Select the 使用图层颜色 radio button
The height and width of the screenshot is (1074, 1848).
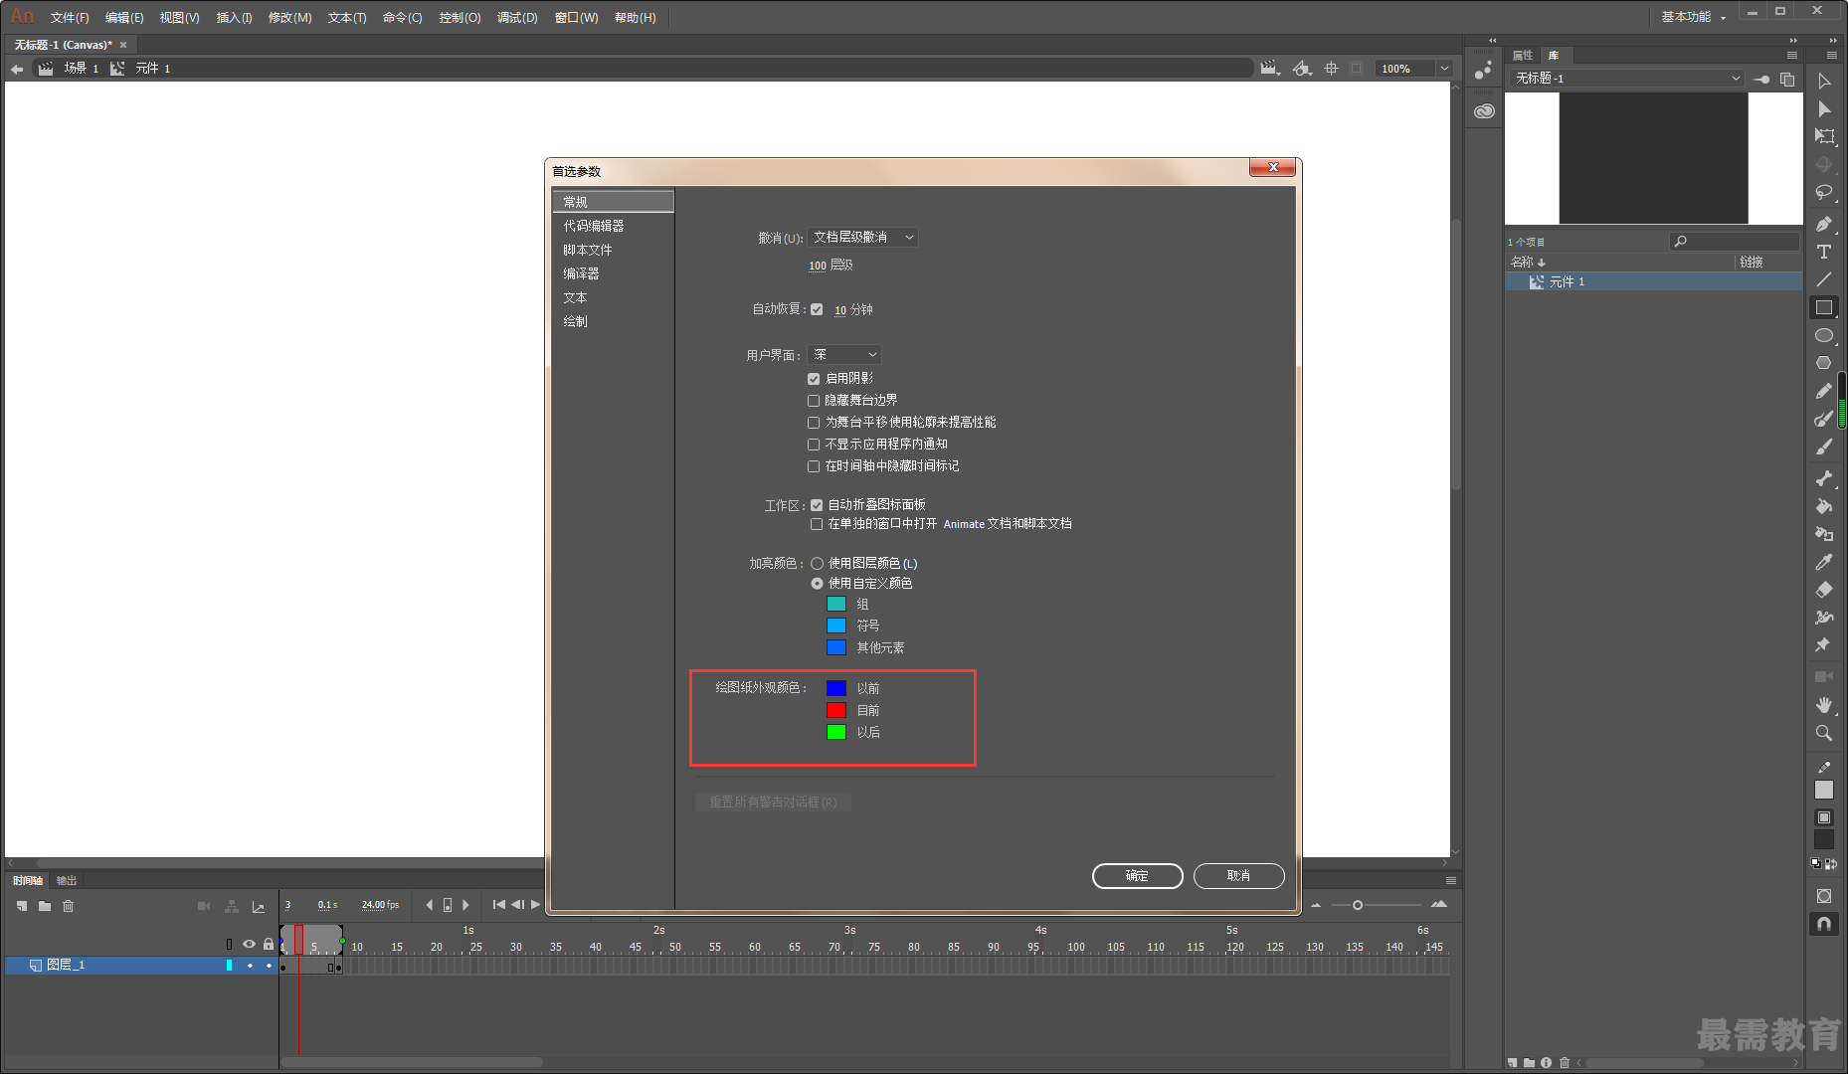tap(817, 564)
